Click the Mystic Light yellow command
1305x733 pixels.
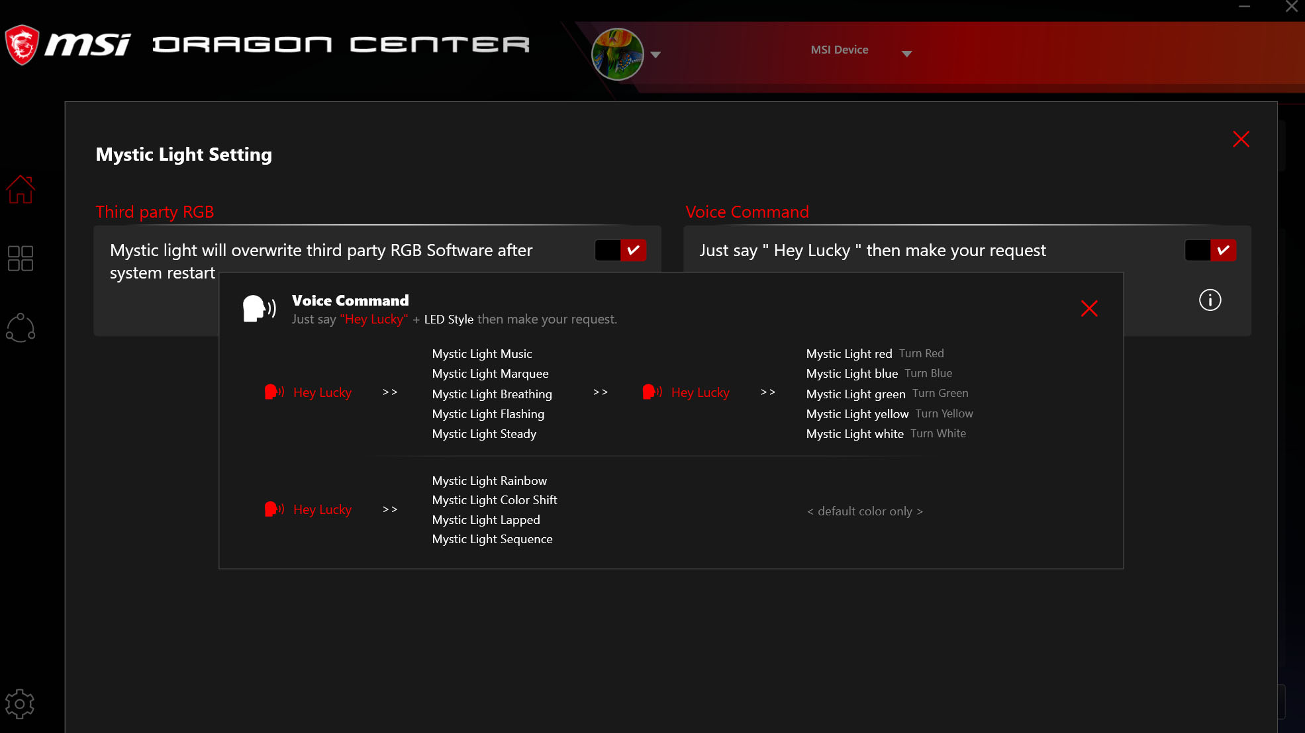pyautogui.click(x=857, y=414)
